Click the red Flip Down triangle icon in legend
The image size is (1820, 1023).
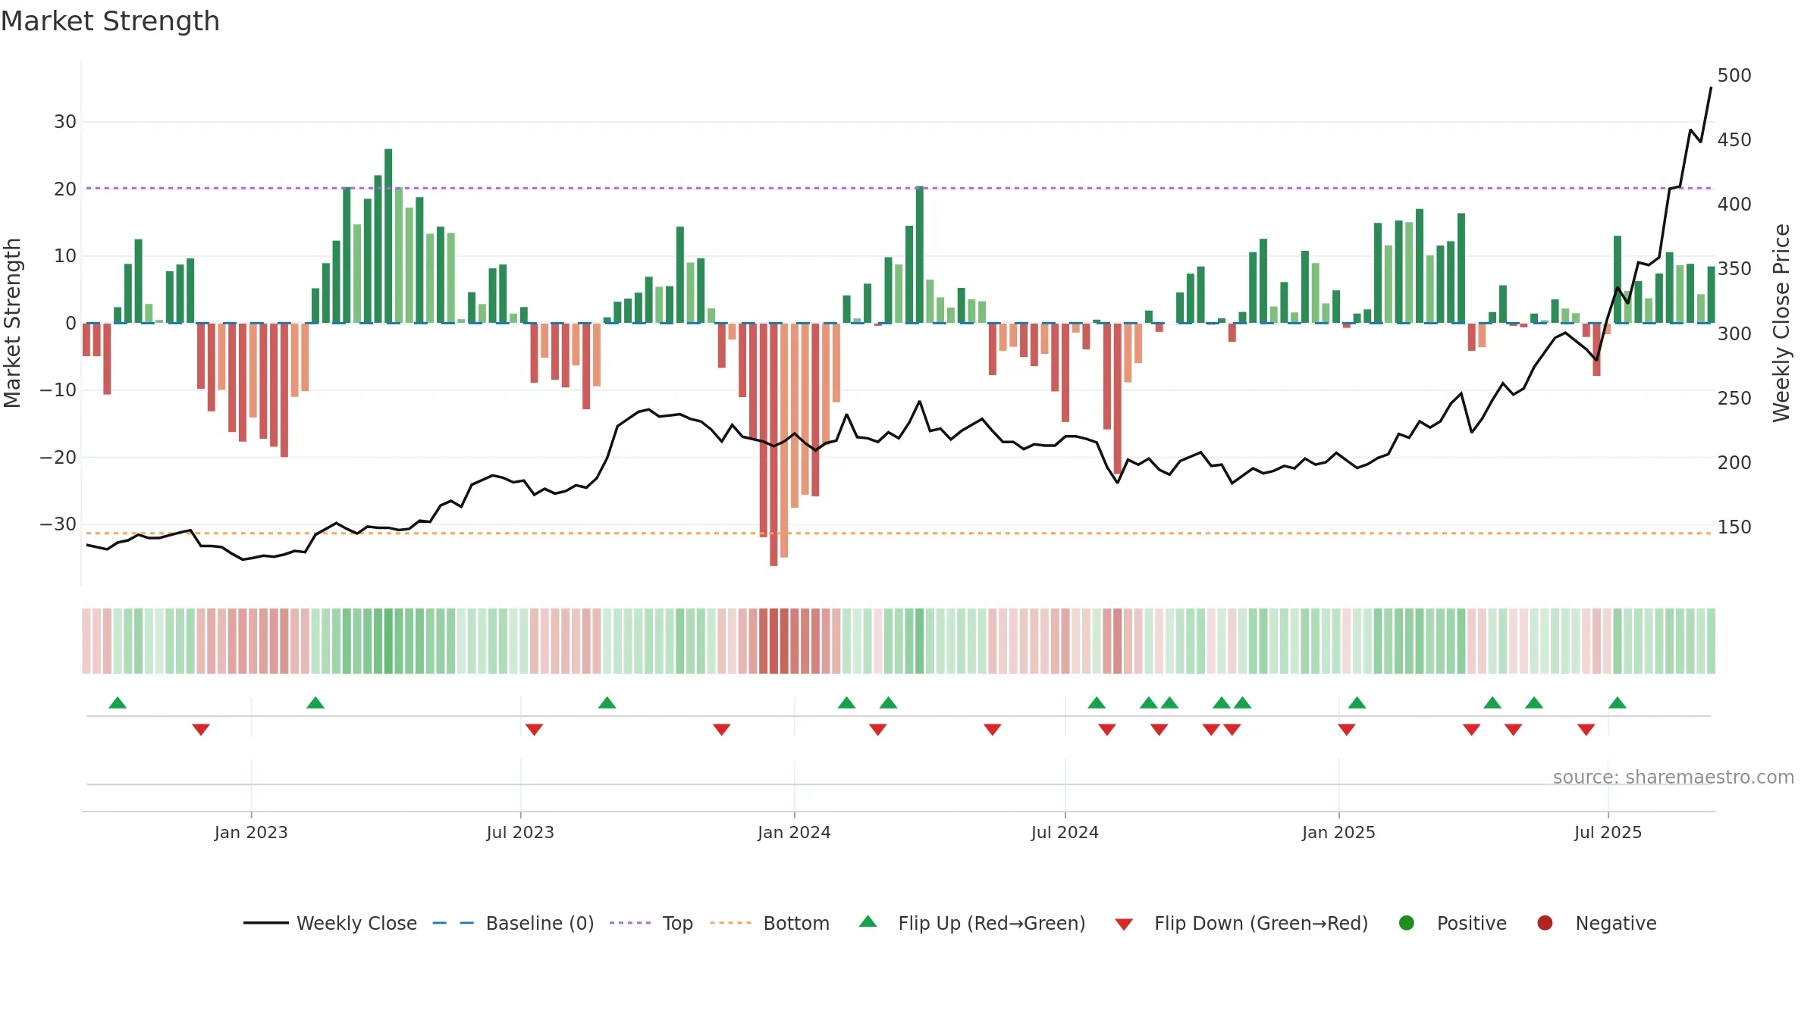1125,924
